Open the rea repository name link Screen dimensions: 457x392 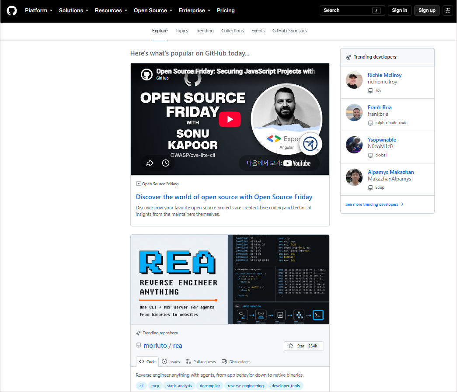178,346
